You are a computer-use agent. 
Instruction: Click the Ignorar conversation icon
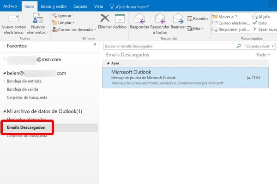55,16
